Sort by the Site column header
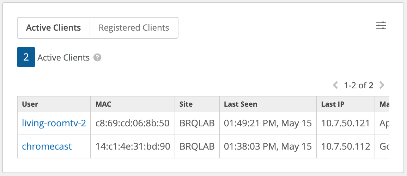The width and height of the screenshot is (407, 176). (x=186, y=104)
